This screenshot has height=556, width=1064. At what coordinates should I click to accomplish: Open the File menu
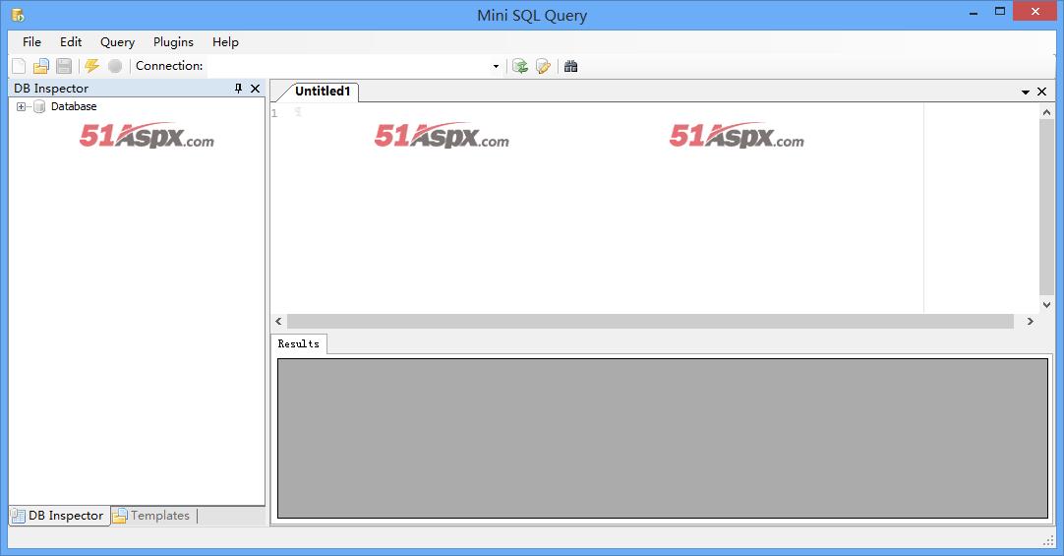pyautogui.click(x=31, y=42)
